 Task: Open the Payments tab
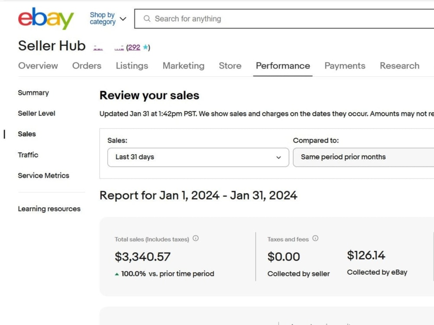(x=345, y=66)
